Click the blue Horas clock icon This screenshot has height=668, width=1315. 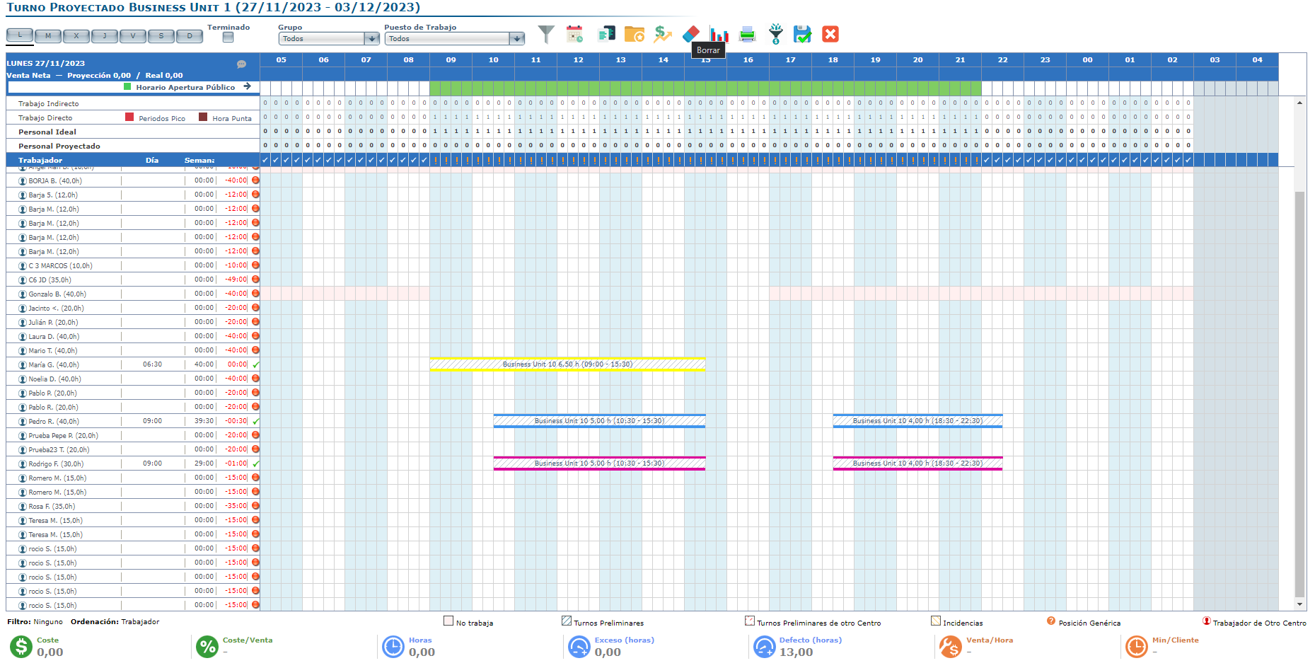pyautogui.click(x=393, y=647)
